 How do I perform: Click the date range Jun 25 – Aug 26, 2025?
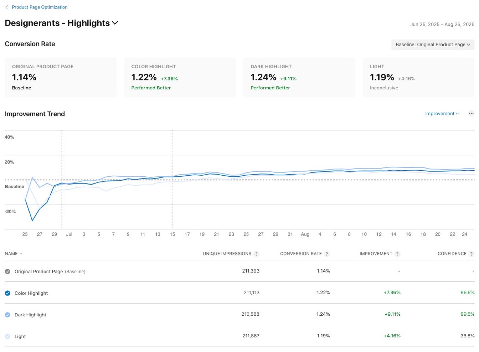point(442,24)
